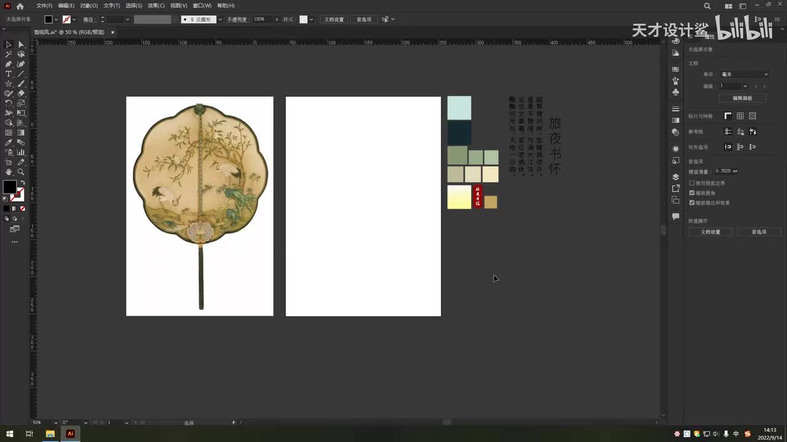This screenshot has height=442, width=787.
Task: Open the Stroke panel icon
Action: (x=676, y=109)
